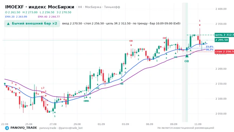This screenshot has height=132, width=234.
Task: Click the 'цель 2 312.5' price label
Action: click(x=224, y=35)
